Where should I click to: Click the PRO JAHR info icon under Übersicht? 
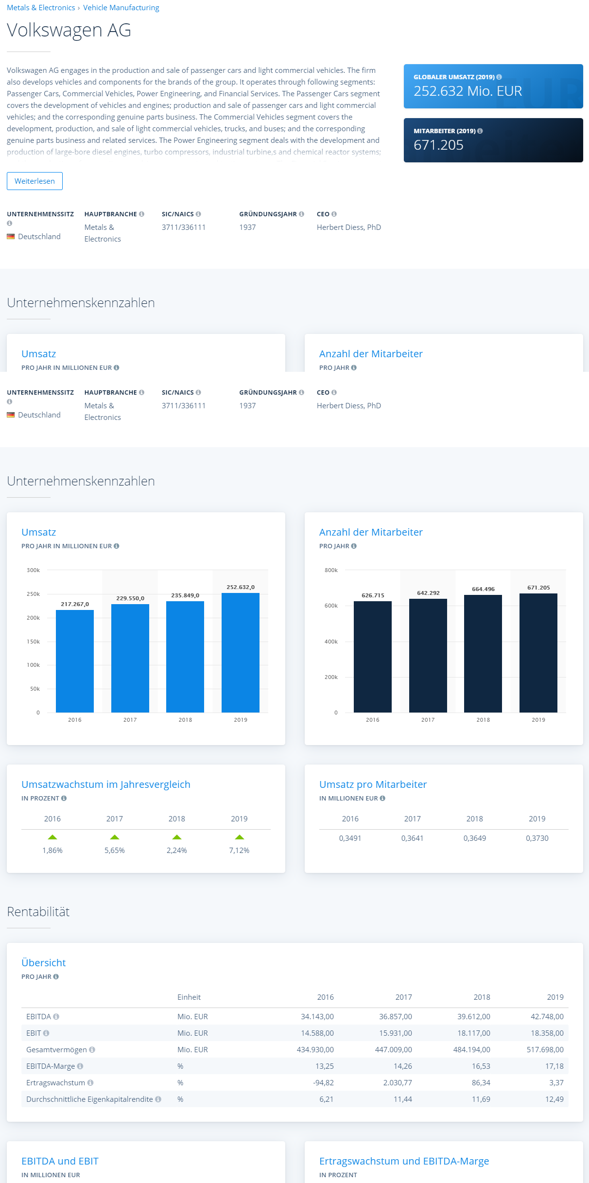point(56,976)
